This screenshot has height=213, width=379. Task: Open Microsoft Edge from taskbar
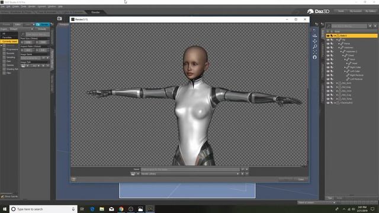point(92,209)
